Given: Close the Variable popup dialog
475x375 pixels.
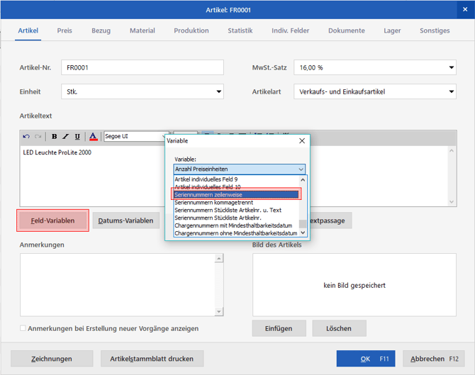Looking at the screenshot, I should (x=302, y=140).
